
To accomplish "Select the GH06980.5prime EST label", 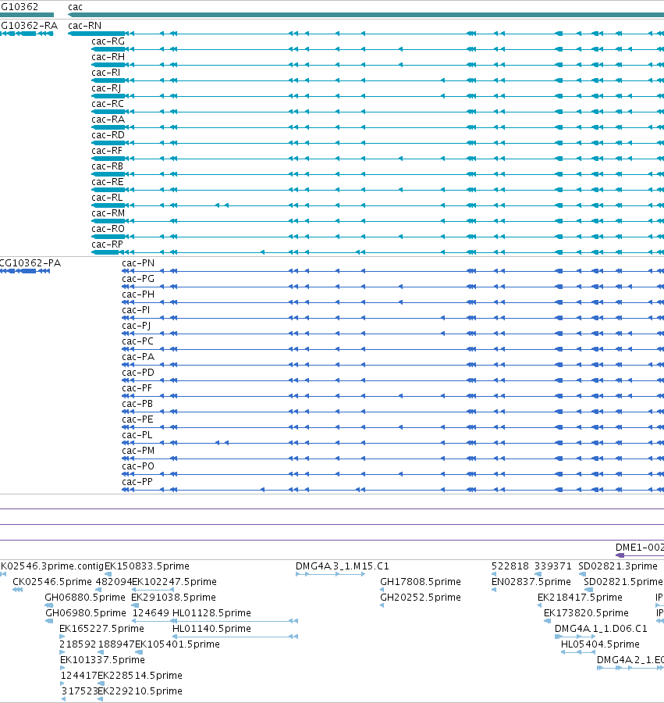I will 86,613.
